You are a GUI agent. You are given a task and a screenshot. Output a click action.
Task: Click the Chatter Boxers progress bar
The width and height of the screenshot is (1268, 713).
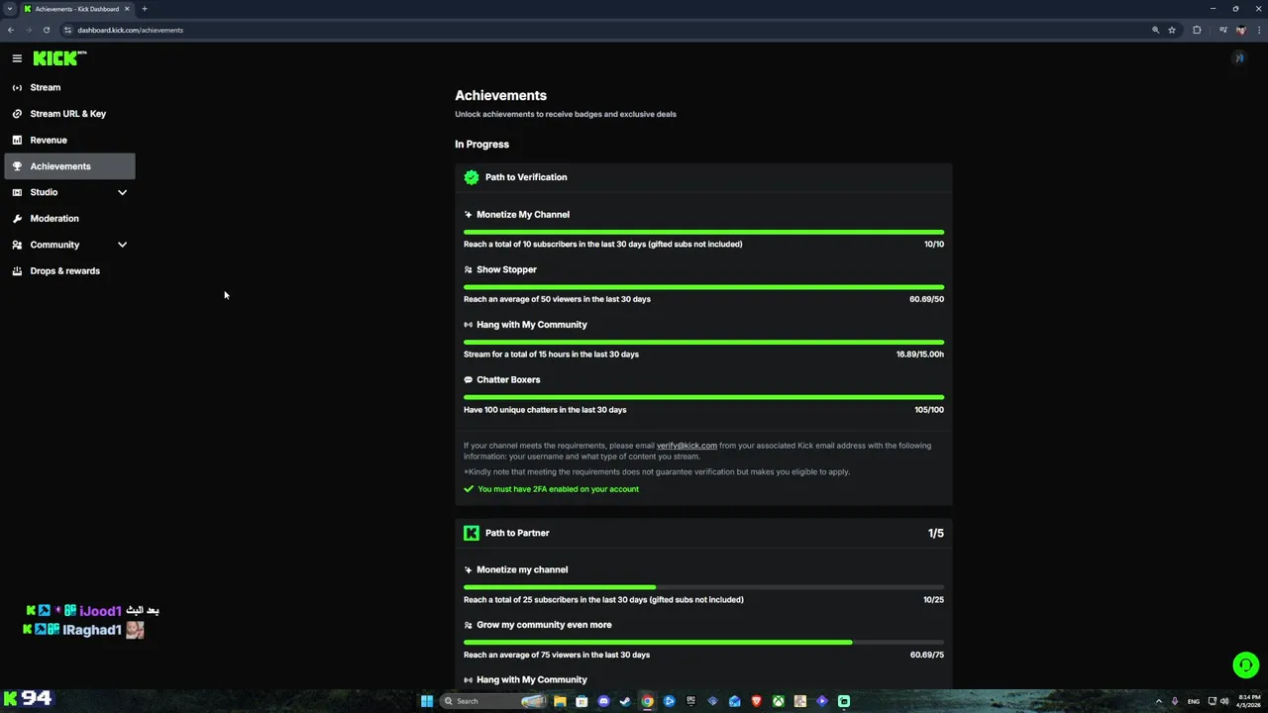703,397
